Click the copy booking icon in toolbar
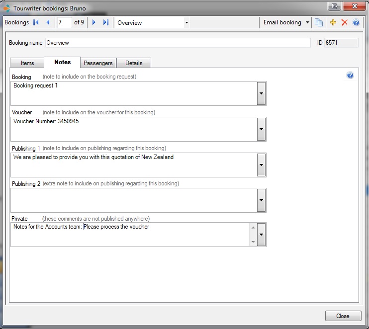 (x=319, y=23)
